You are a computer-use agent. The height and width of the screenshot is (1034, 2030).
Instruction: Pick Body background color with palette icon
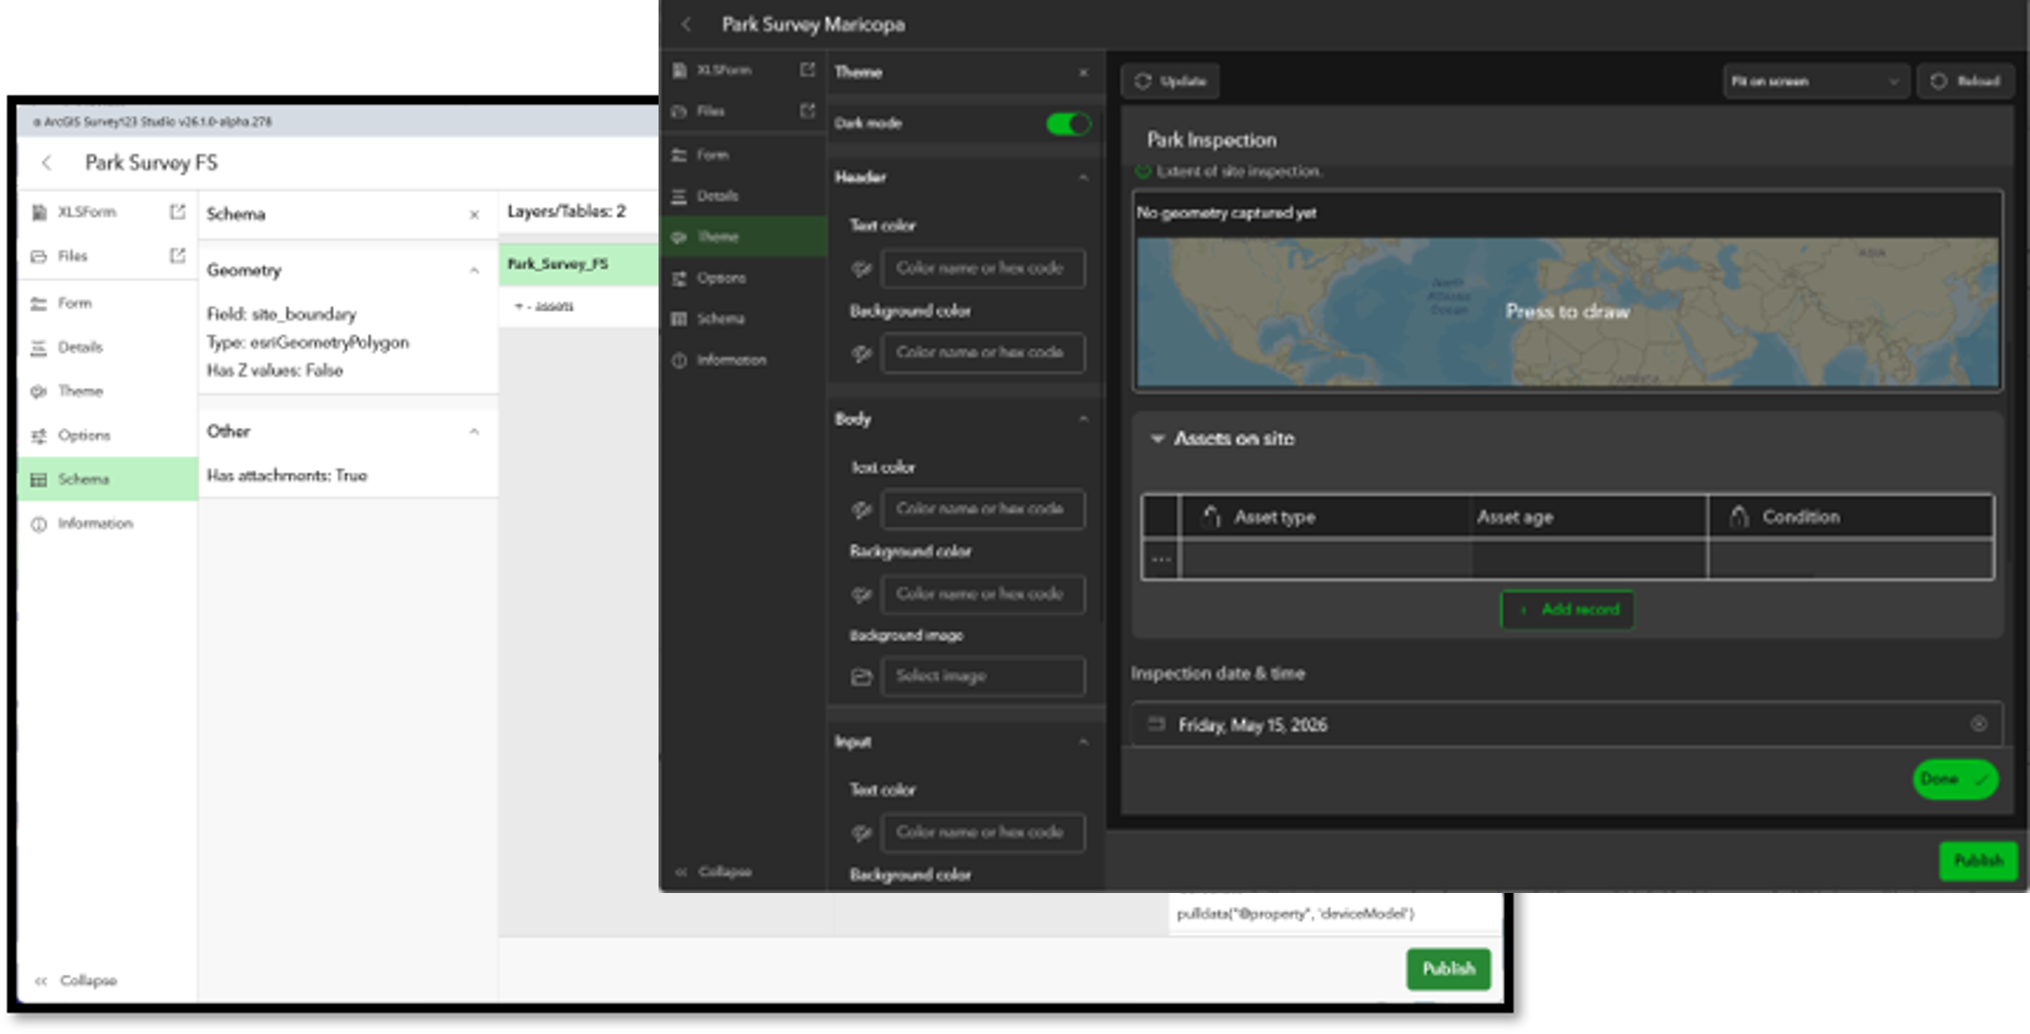click(861, 594)
